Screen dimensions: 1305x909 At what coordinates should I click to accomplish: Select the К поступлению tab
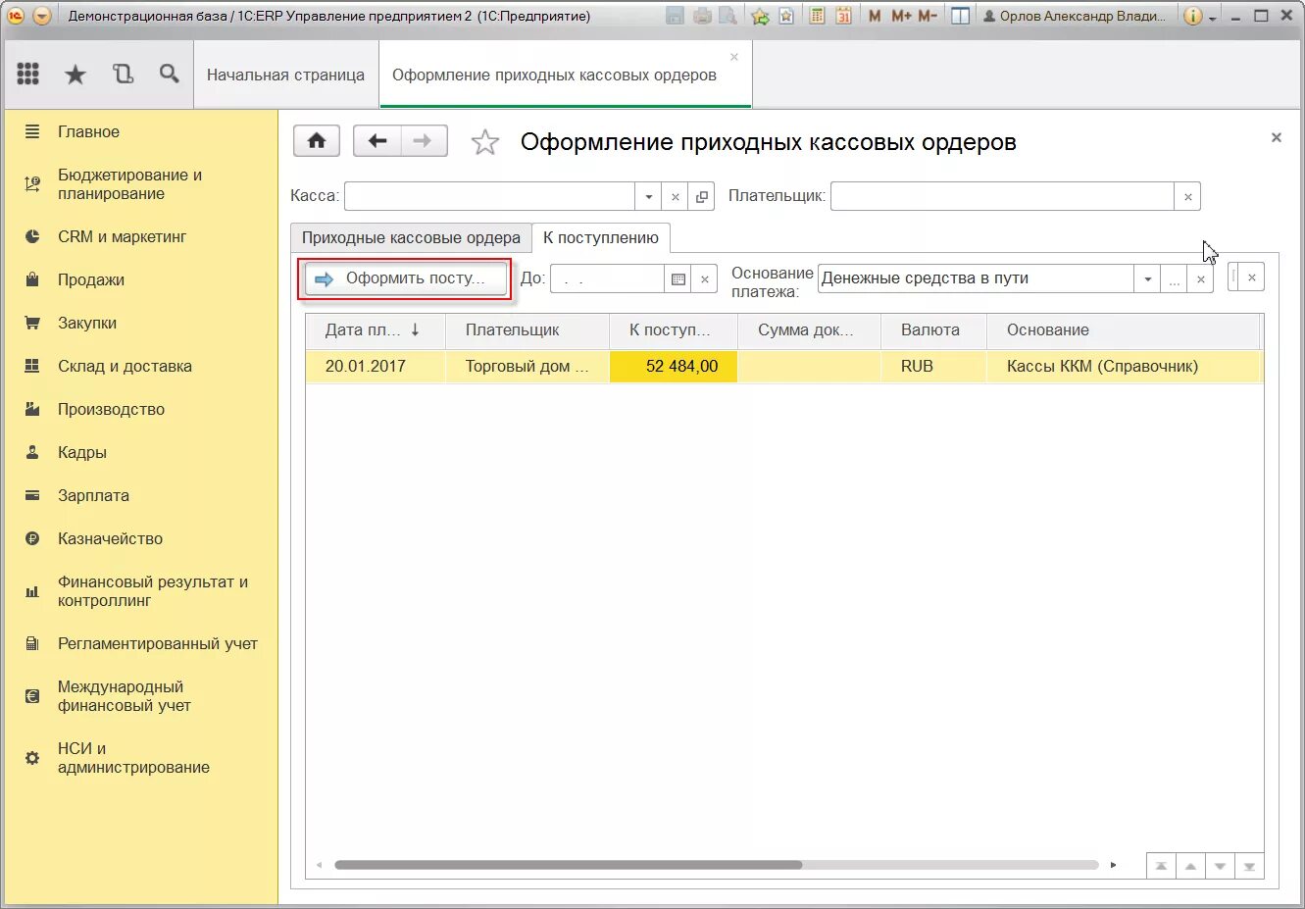[601, 237]
